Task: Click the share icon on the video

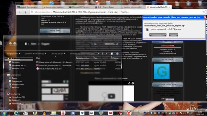Action: tap(129, 83)
